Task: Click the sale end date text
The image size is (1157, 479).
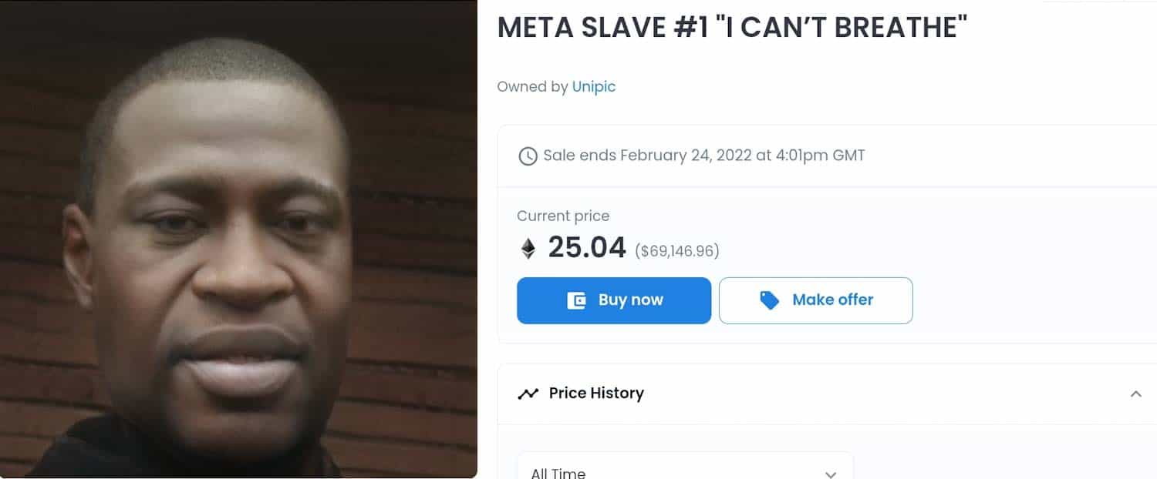Action: (x=703, y=156)
